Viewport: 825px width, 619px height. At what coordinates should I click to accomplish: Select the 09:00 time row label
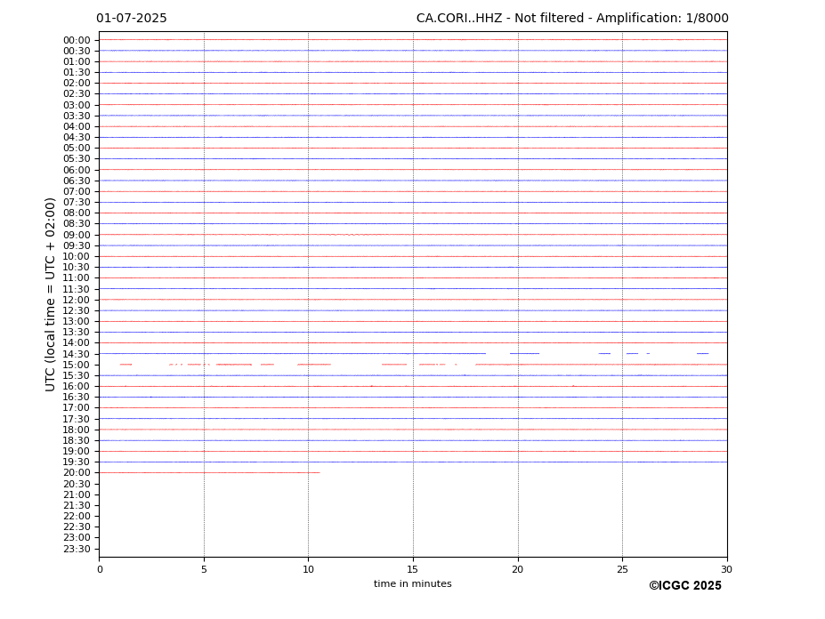77,235
